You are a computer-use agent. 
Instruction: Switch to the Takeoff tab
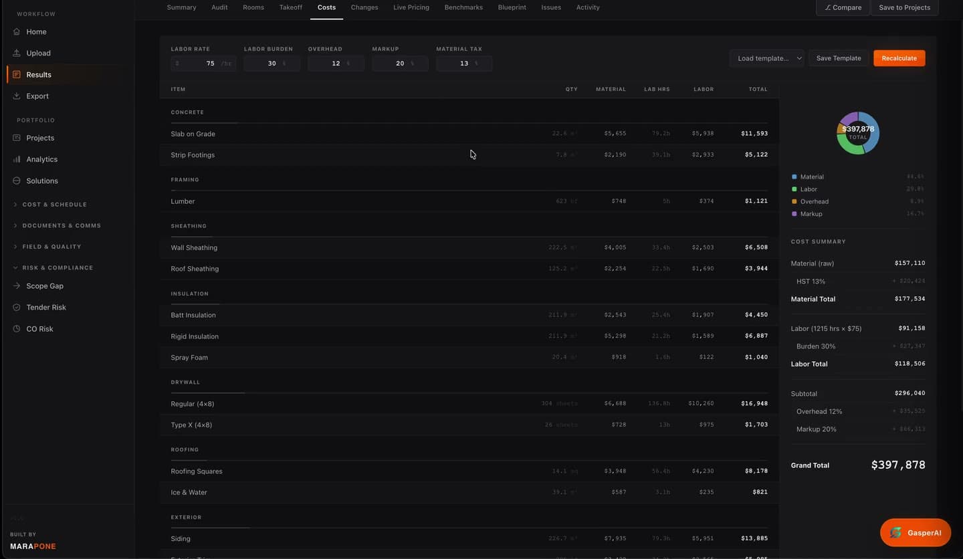291,7
